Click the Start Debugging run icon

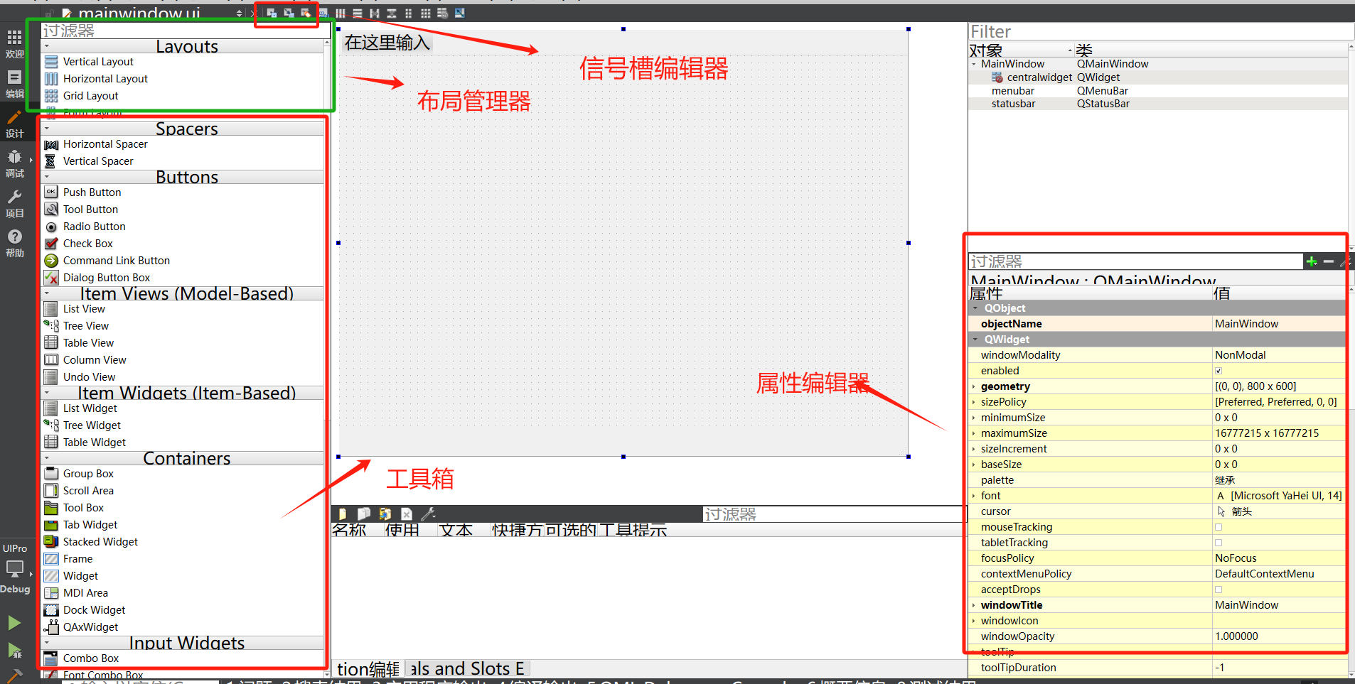click(x=14, y=650)
